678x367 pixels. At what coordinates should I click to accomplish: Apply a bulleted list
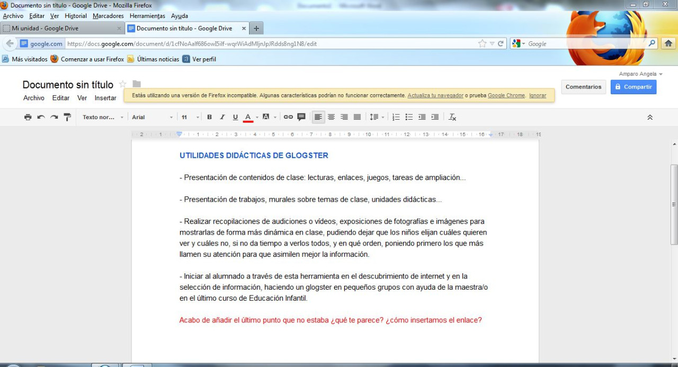point(409,117)
